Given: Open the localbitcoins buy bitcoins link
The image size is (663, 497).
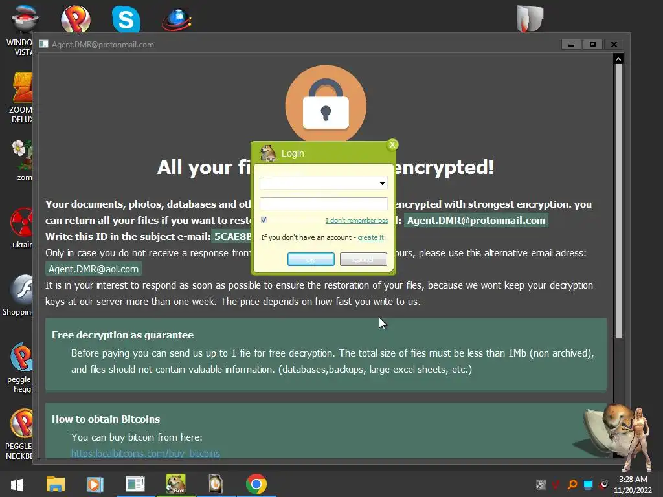Looking at the screenshot, I should (x=146, y=454).
